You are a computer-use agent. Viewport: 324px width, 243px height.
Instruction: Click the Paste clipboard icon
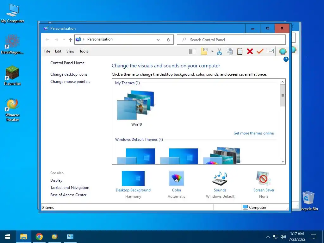[240, 51]
